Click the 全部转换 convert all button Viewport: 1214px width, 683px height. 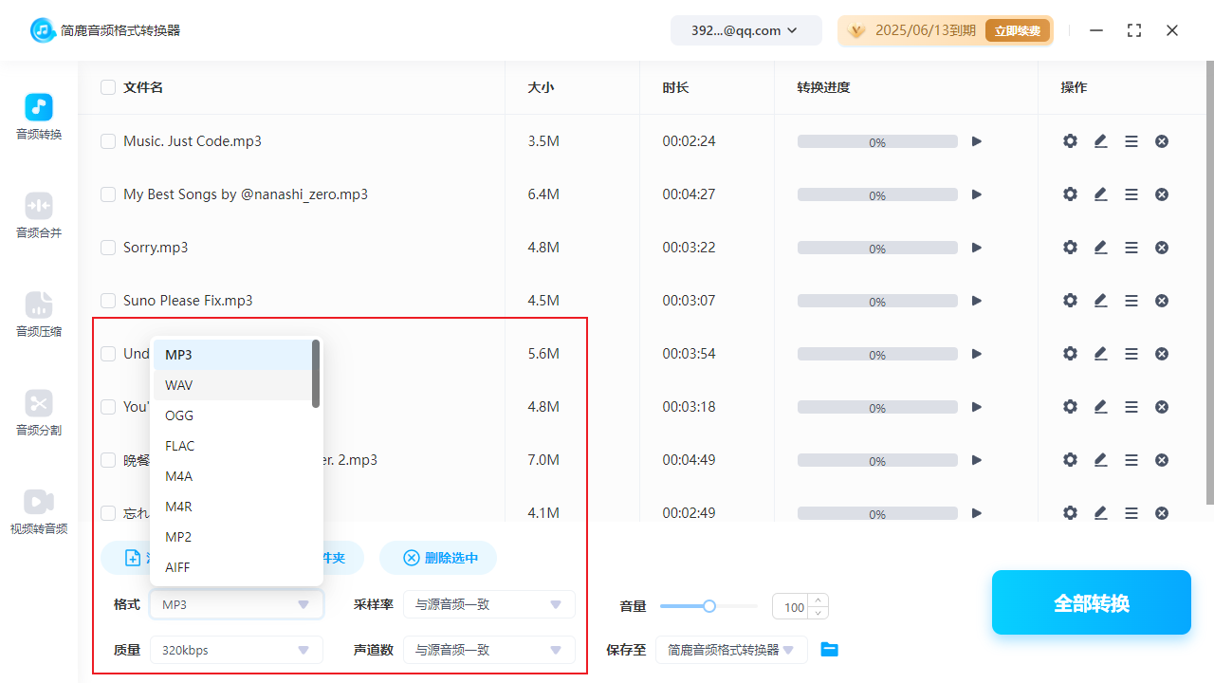pos(1091,602)
